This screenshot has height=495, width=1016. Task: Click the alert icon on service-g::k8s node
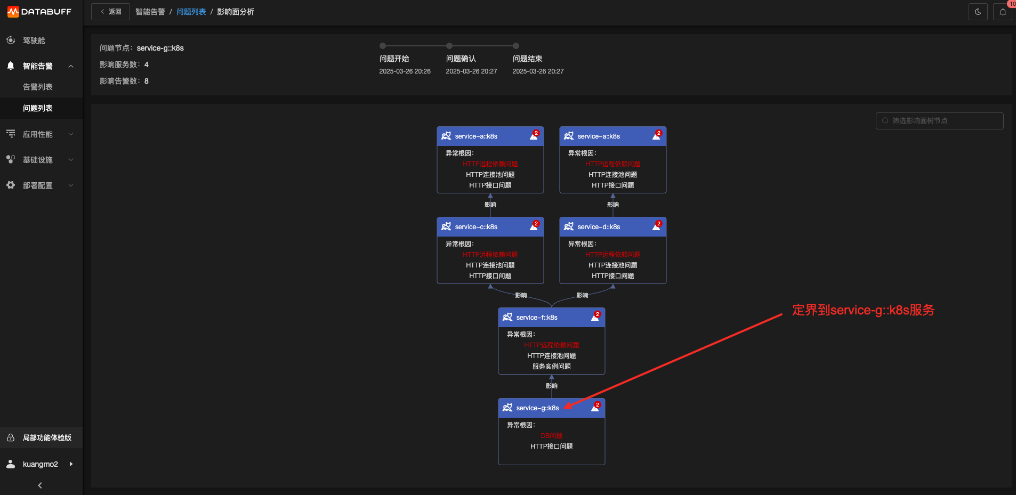[x=595, y=407]
